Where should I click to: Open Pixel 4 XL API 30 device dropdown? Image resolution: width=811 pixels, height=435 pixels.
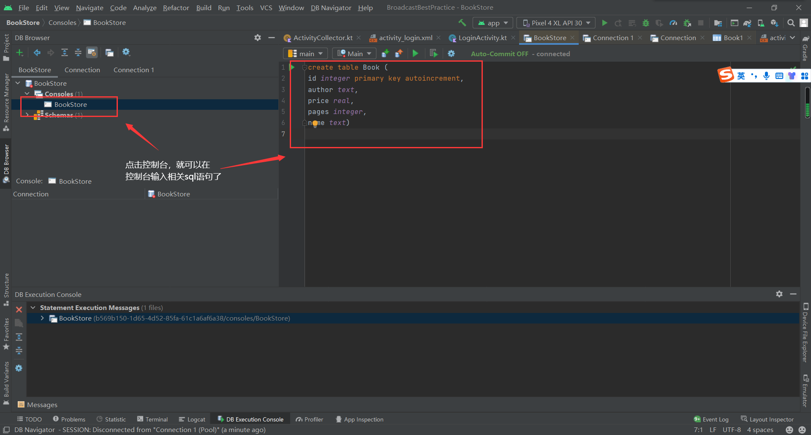[556, 23]
